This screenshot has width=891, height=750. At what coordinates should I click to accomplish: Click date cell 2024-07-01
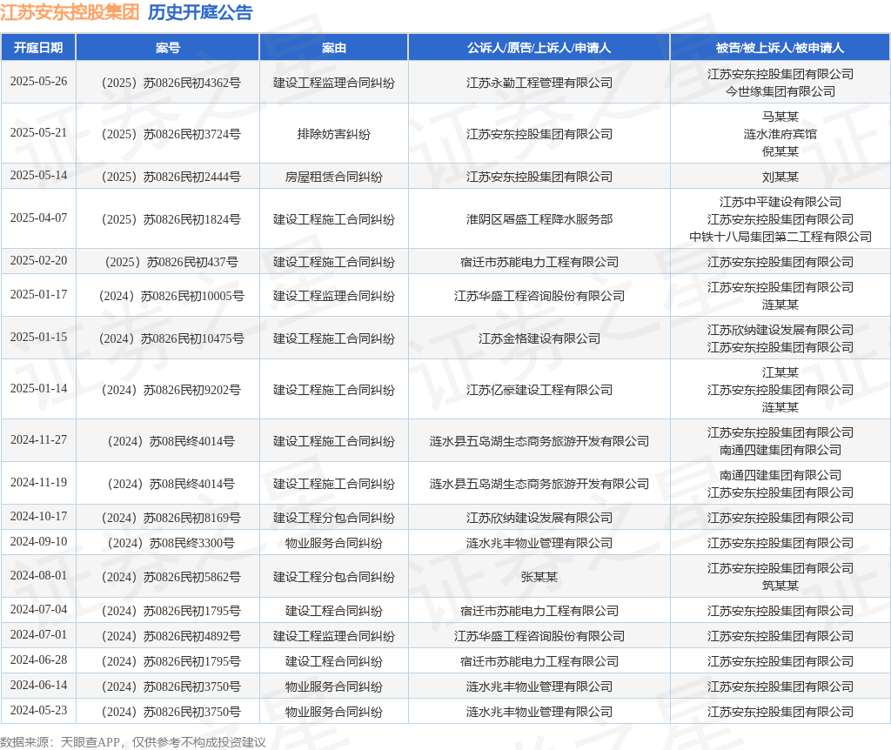38,634
